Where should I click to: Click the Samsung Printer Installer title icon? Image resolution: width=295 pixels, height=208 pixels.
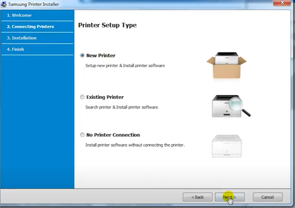point(4,4)
